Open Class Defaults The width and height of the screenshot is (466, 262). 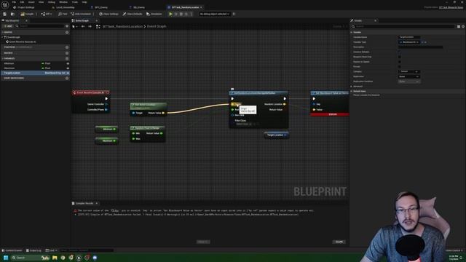coord(133,14)
